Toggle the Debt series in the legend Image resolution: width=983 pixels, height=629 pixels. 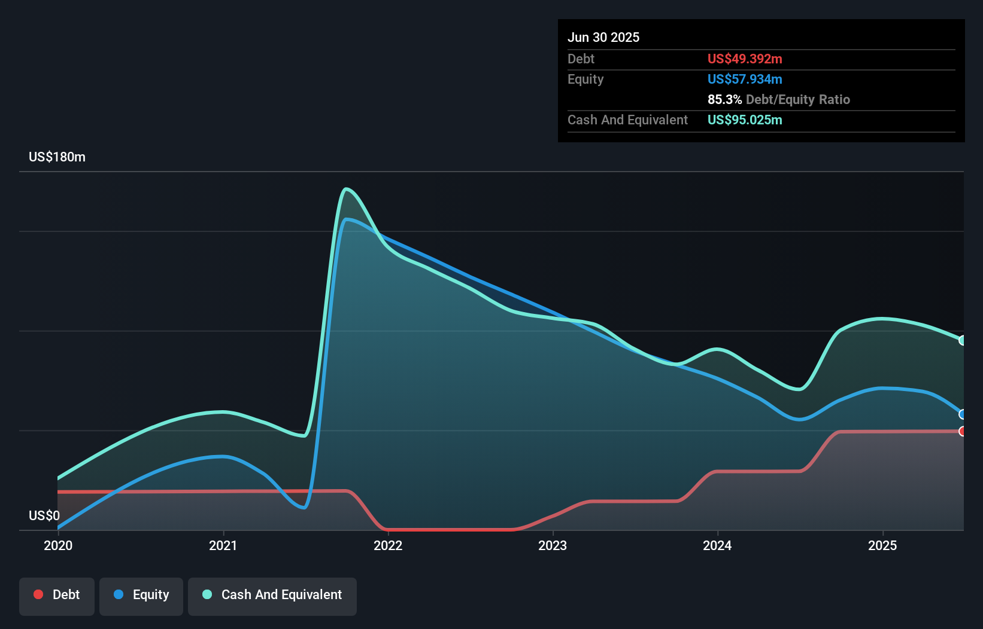(56, 596)
